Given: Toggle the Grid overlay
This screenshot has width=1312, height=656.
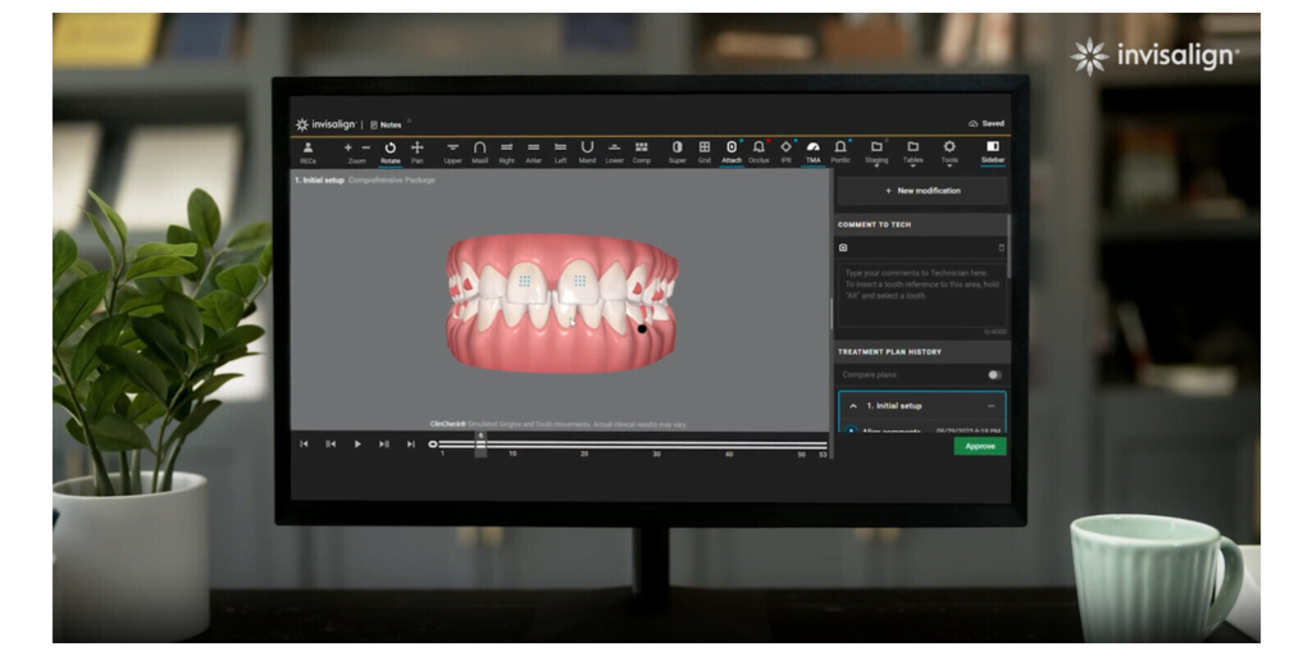Looking at the screenshot, I should click(x=704, y=151).
